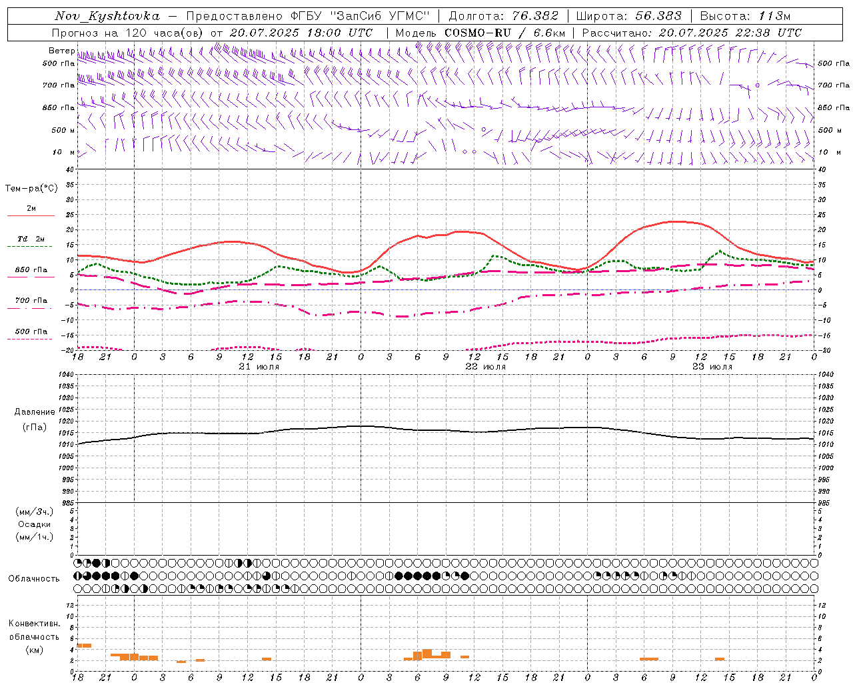Select the model label "COSMO-RU / 6.6км"

pyautogui.click(x=504, y=33)
